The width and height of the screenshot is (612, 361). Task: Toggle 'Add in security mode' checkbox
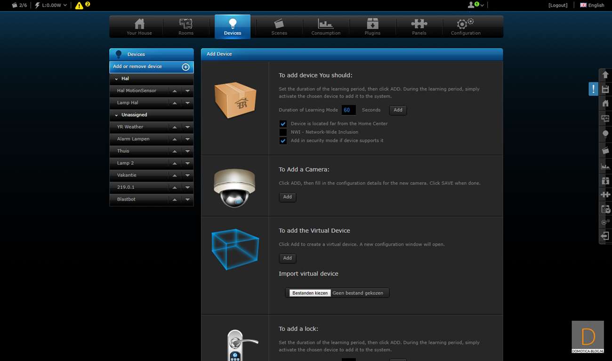coord(283,141)
